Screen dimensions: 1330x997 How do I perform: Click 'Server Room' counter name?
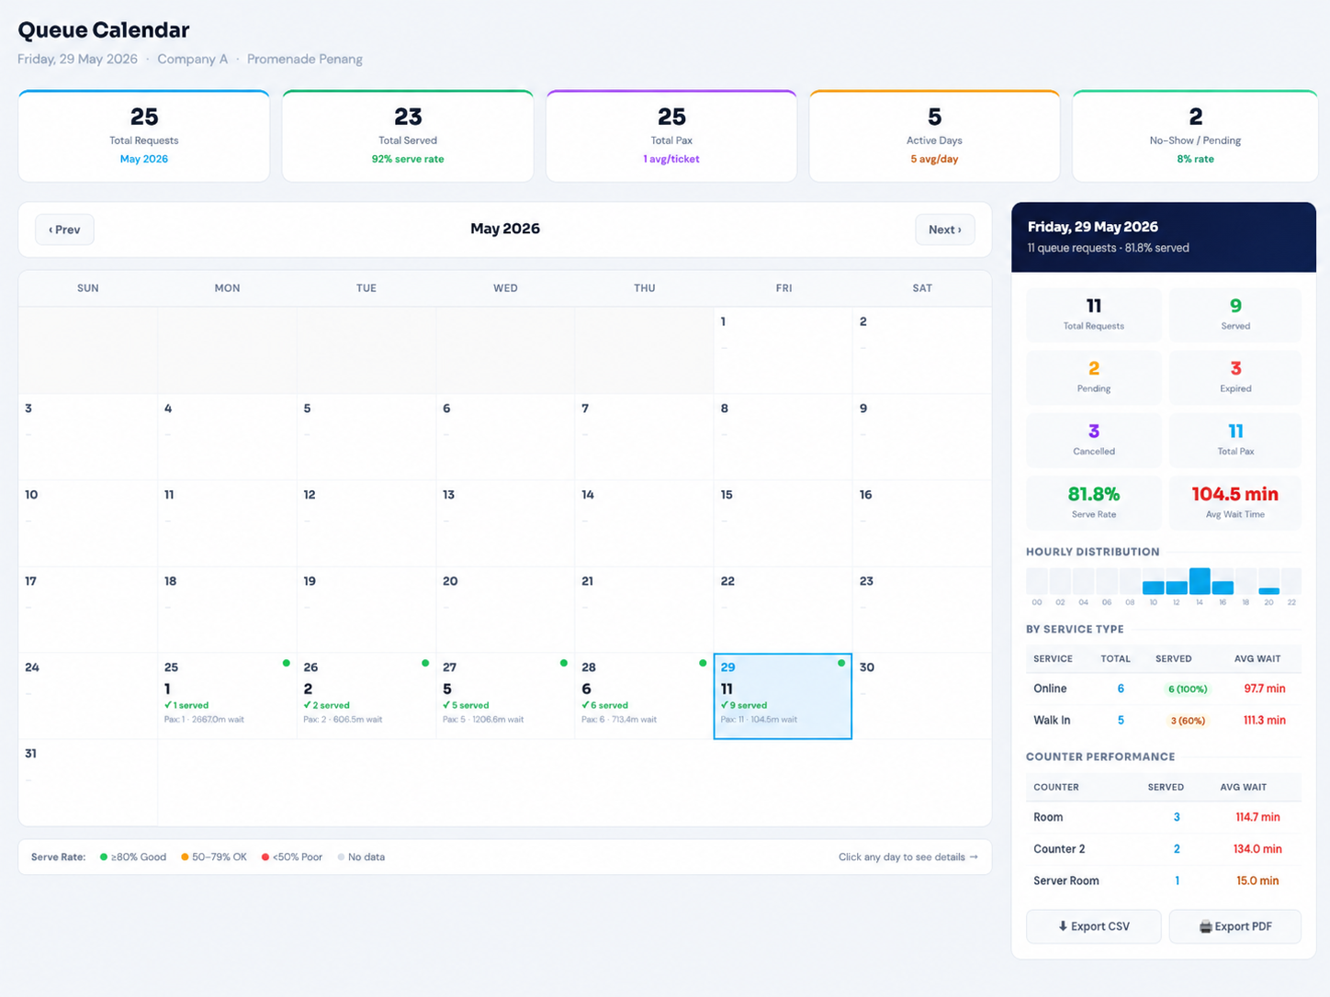click(1065, 880)
